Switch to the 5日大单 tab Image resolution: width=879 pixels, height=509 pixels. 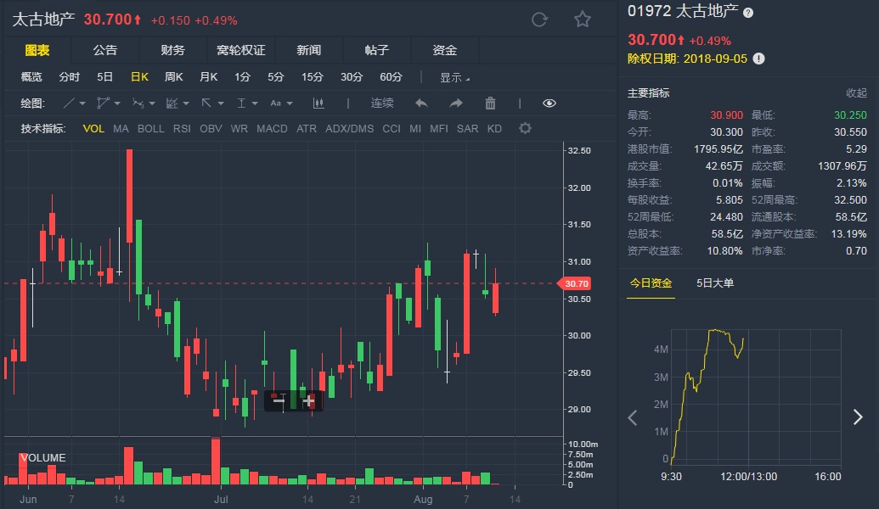(715, 283)
